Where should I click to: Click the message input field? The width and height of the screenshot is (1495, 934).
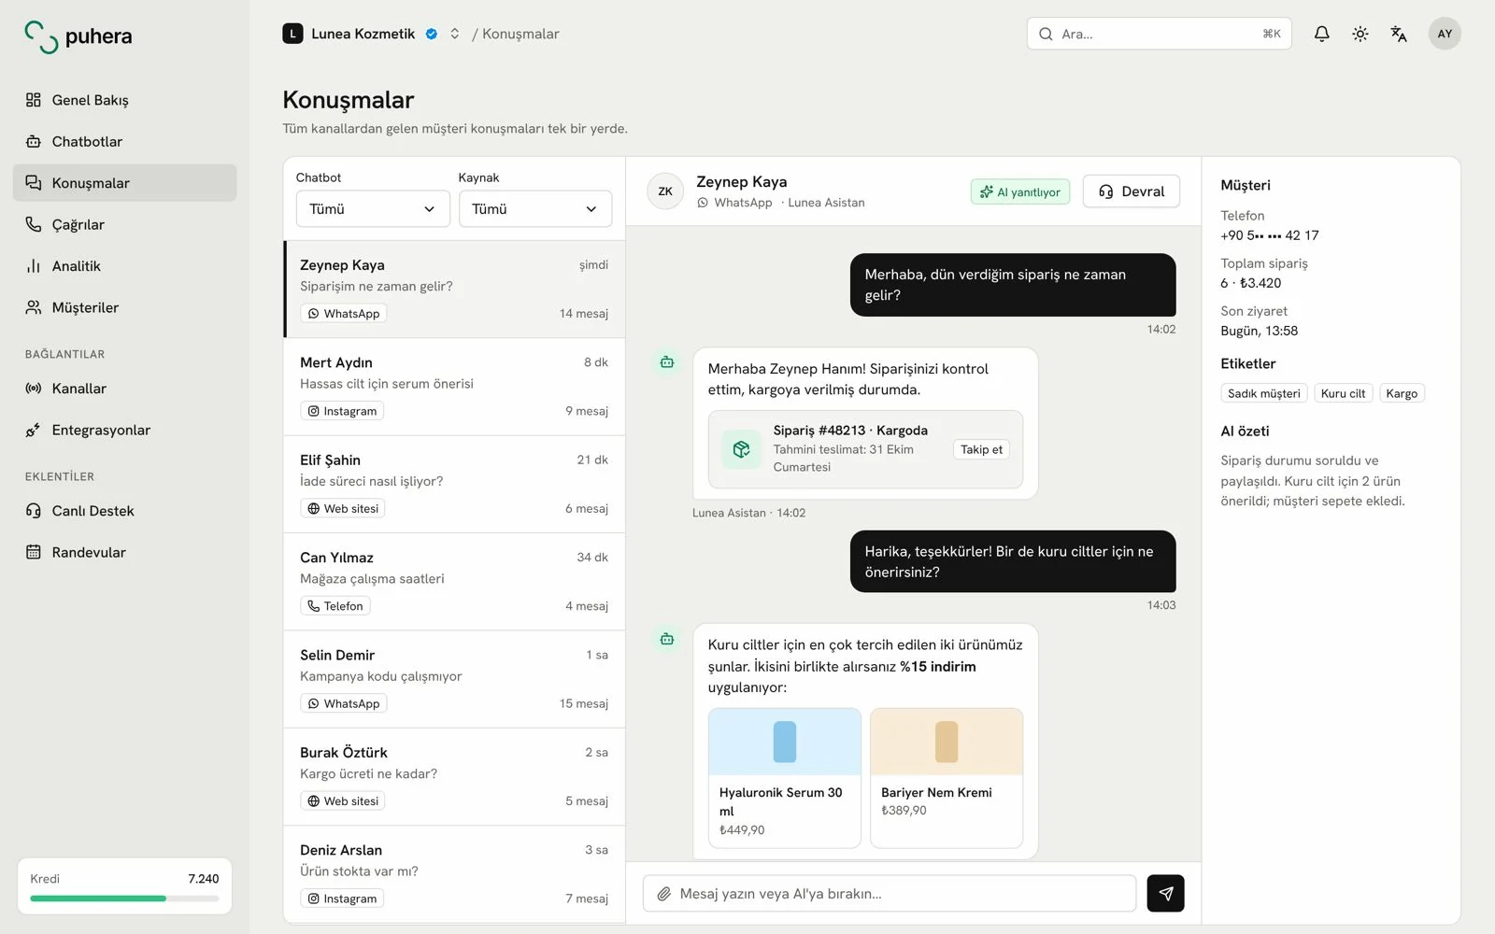point(890,894)
